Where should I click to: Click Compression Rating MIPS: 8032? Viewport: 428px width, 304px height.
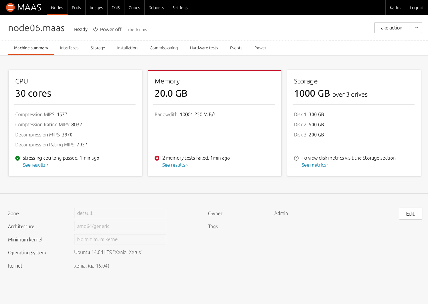[48, 125]
